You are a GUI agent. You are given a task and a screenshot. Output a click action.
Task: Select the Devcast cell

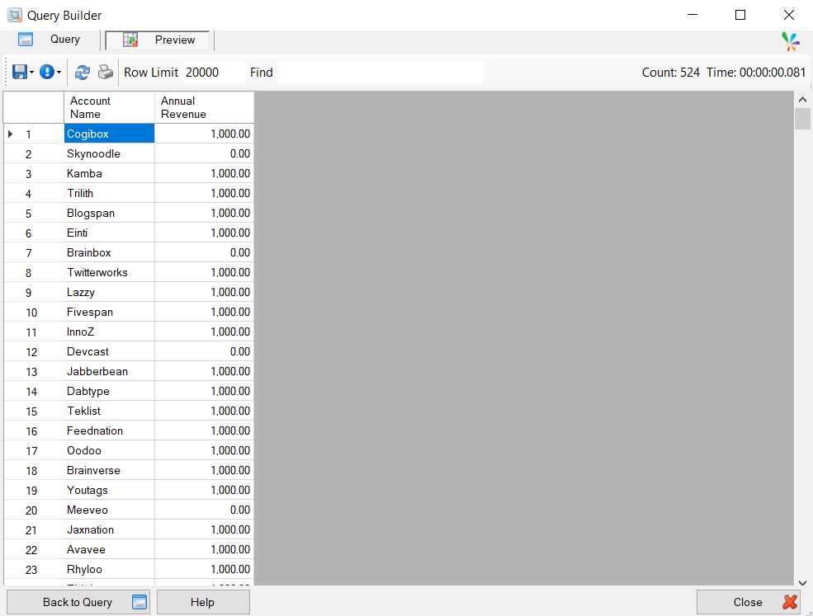point(110,351)
